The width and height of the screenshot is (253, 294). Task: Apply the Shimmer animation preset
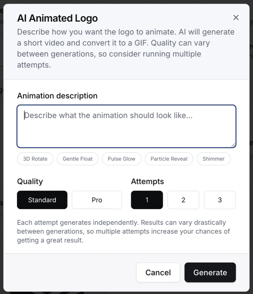pos(213,159)
